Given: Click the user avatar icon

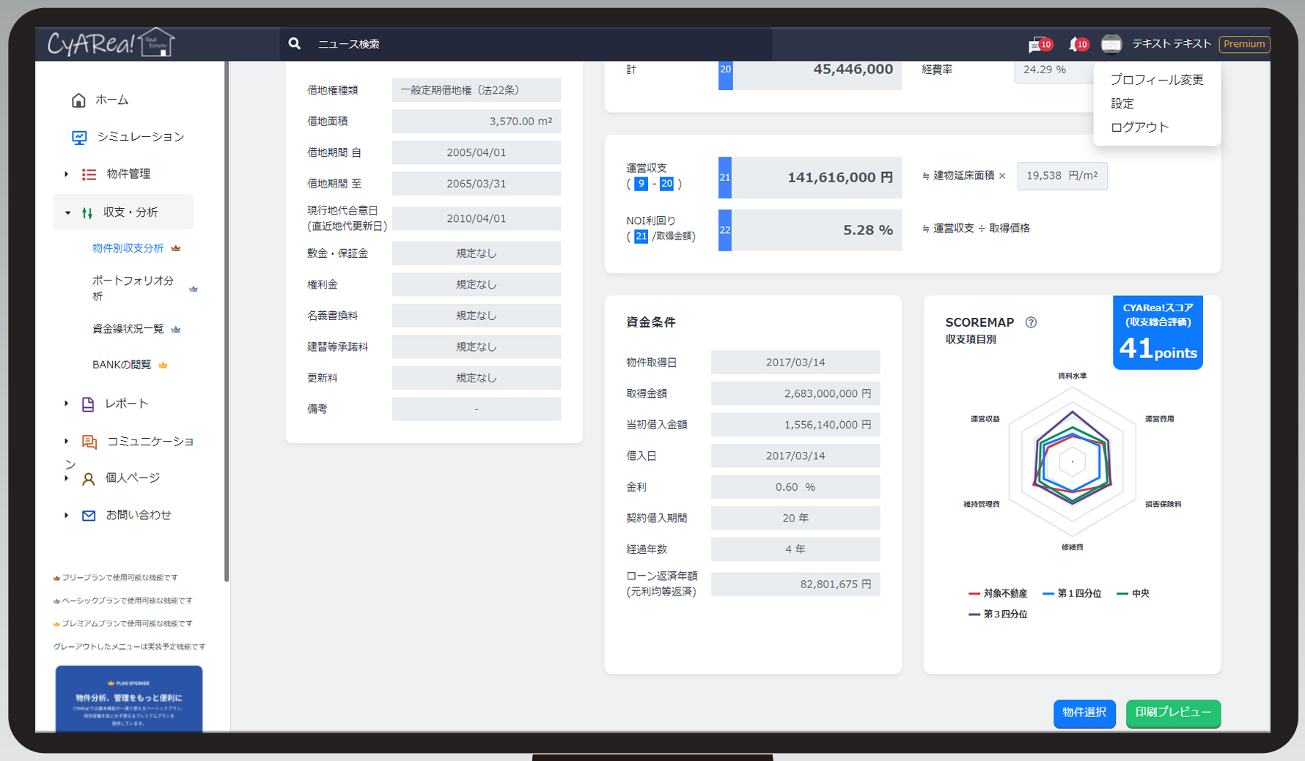Looking at the screenshot, I should [x=1111, y=45].
